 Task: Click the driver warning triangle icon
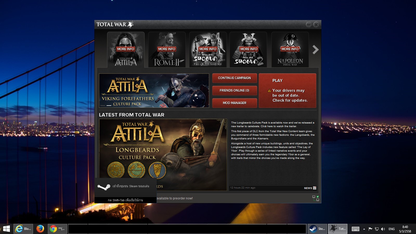[269, 91]
